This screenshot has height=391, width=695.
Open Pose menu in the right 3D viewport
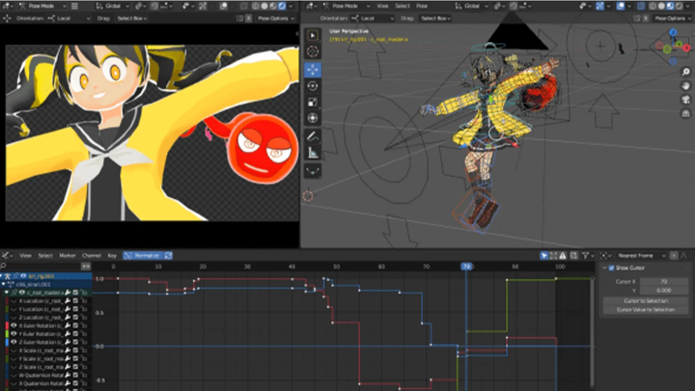point(421,6)
